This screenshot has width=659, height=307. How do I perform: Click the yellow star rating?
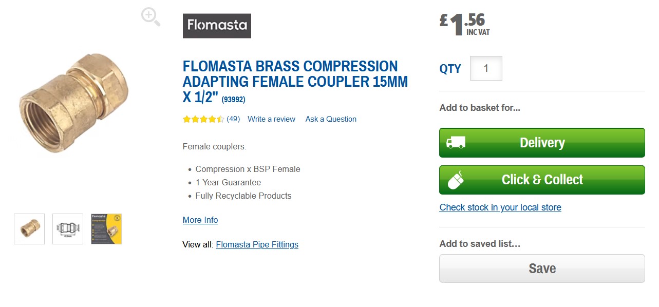(x=203, y=119)
